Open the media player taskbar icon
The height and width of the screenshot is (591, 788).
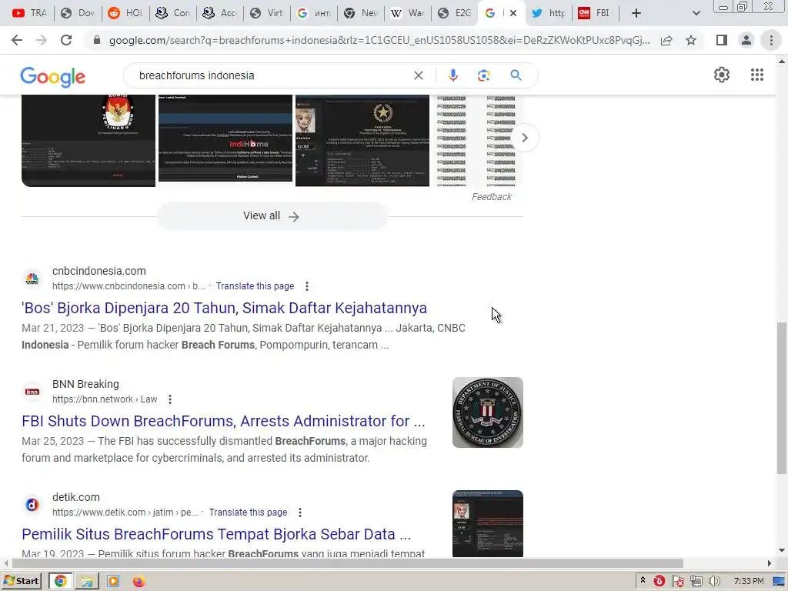(113, 581)
